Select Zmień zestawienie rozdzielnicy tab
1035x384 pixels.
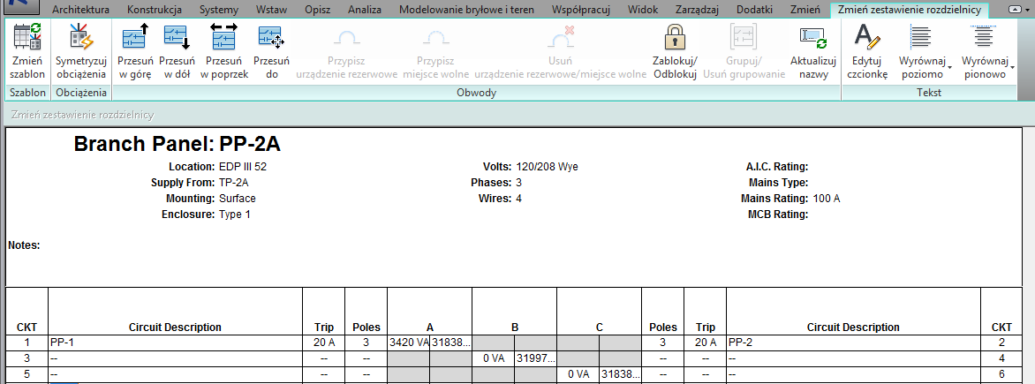pyautogui.click(x=909, y=10)
